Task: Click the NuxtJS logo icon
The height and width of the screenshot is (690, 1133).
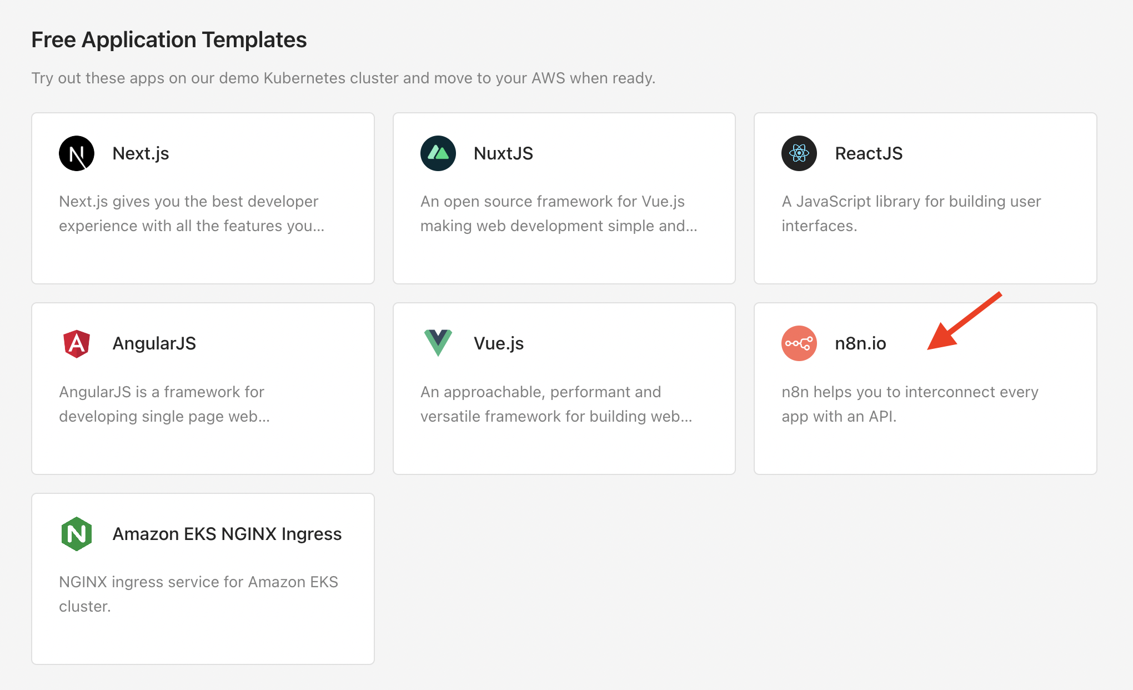Action: tap(438, 153)
